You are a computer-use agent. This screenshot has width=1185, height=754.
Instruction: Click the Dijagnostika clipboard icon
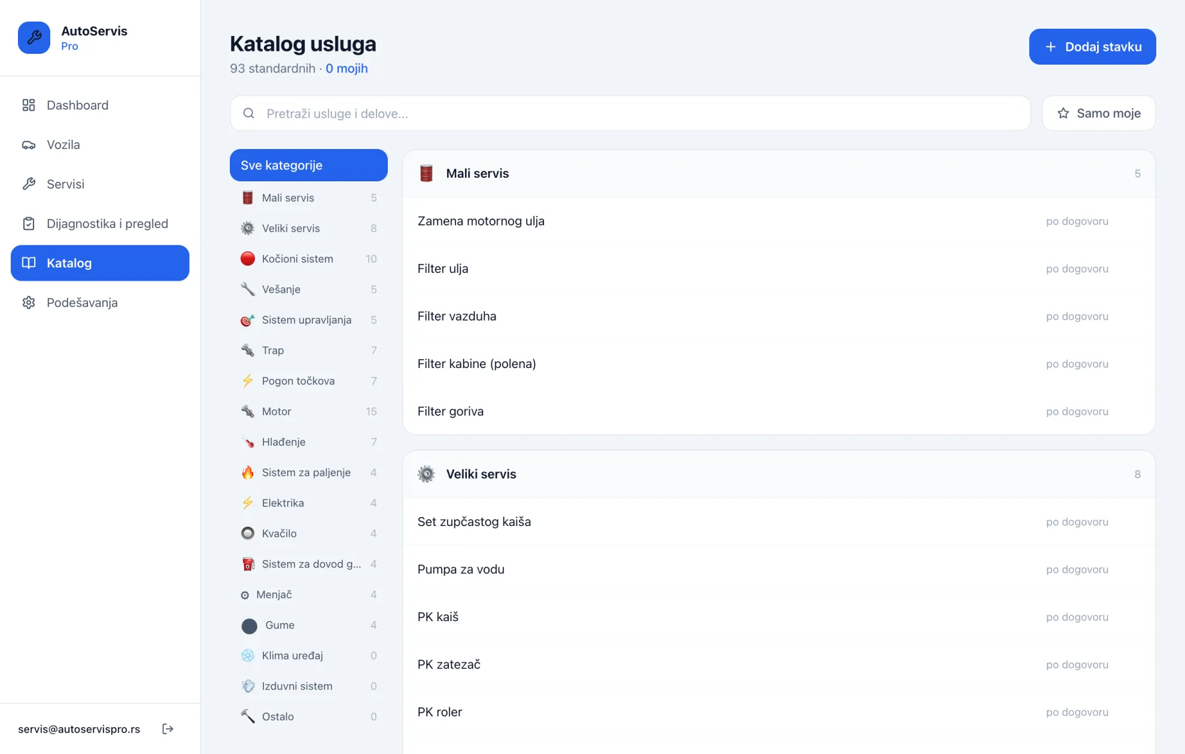pos(29,224)
